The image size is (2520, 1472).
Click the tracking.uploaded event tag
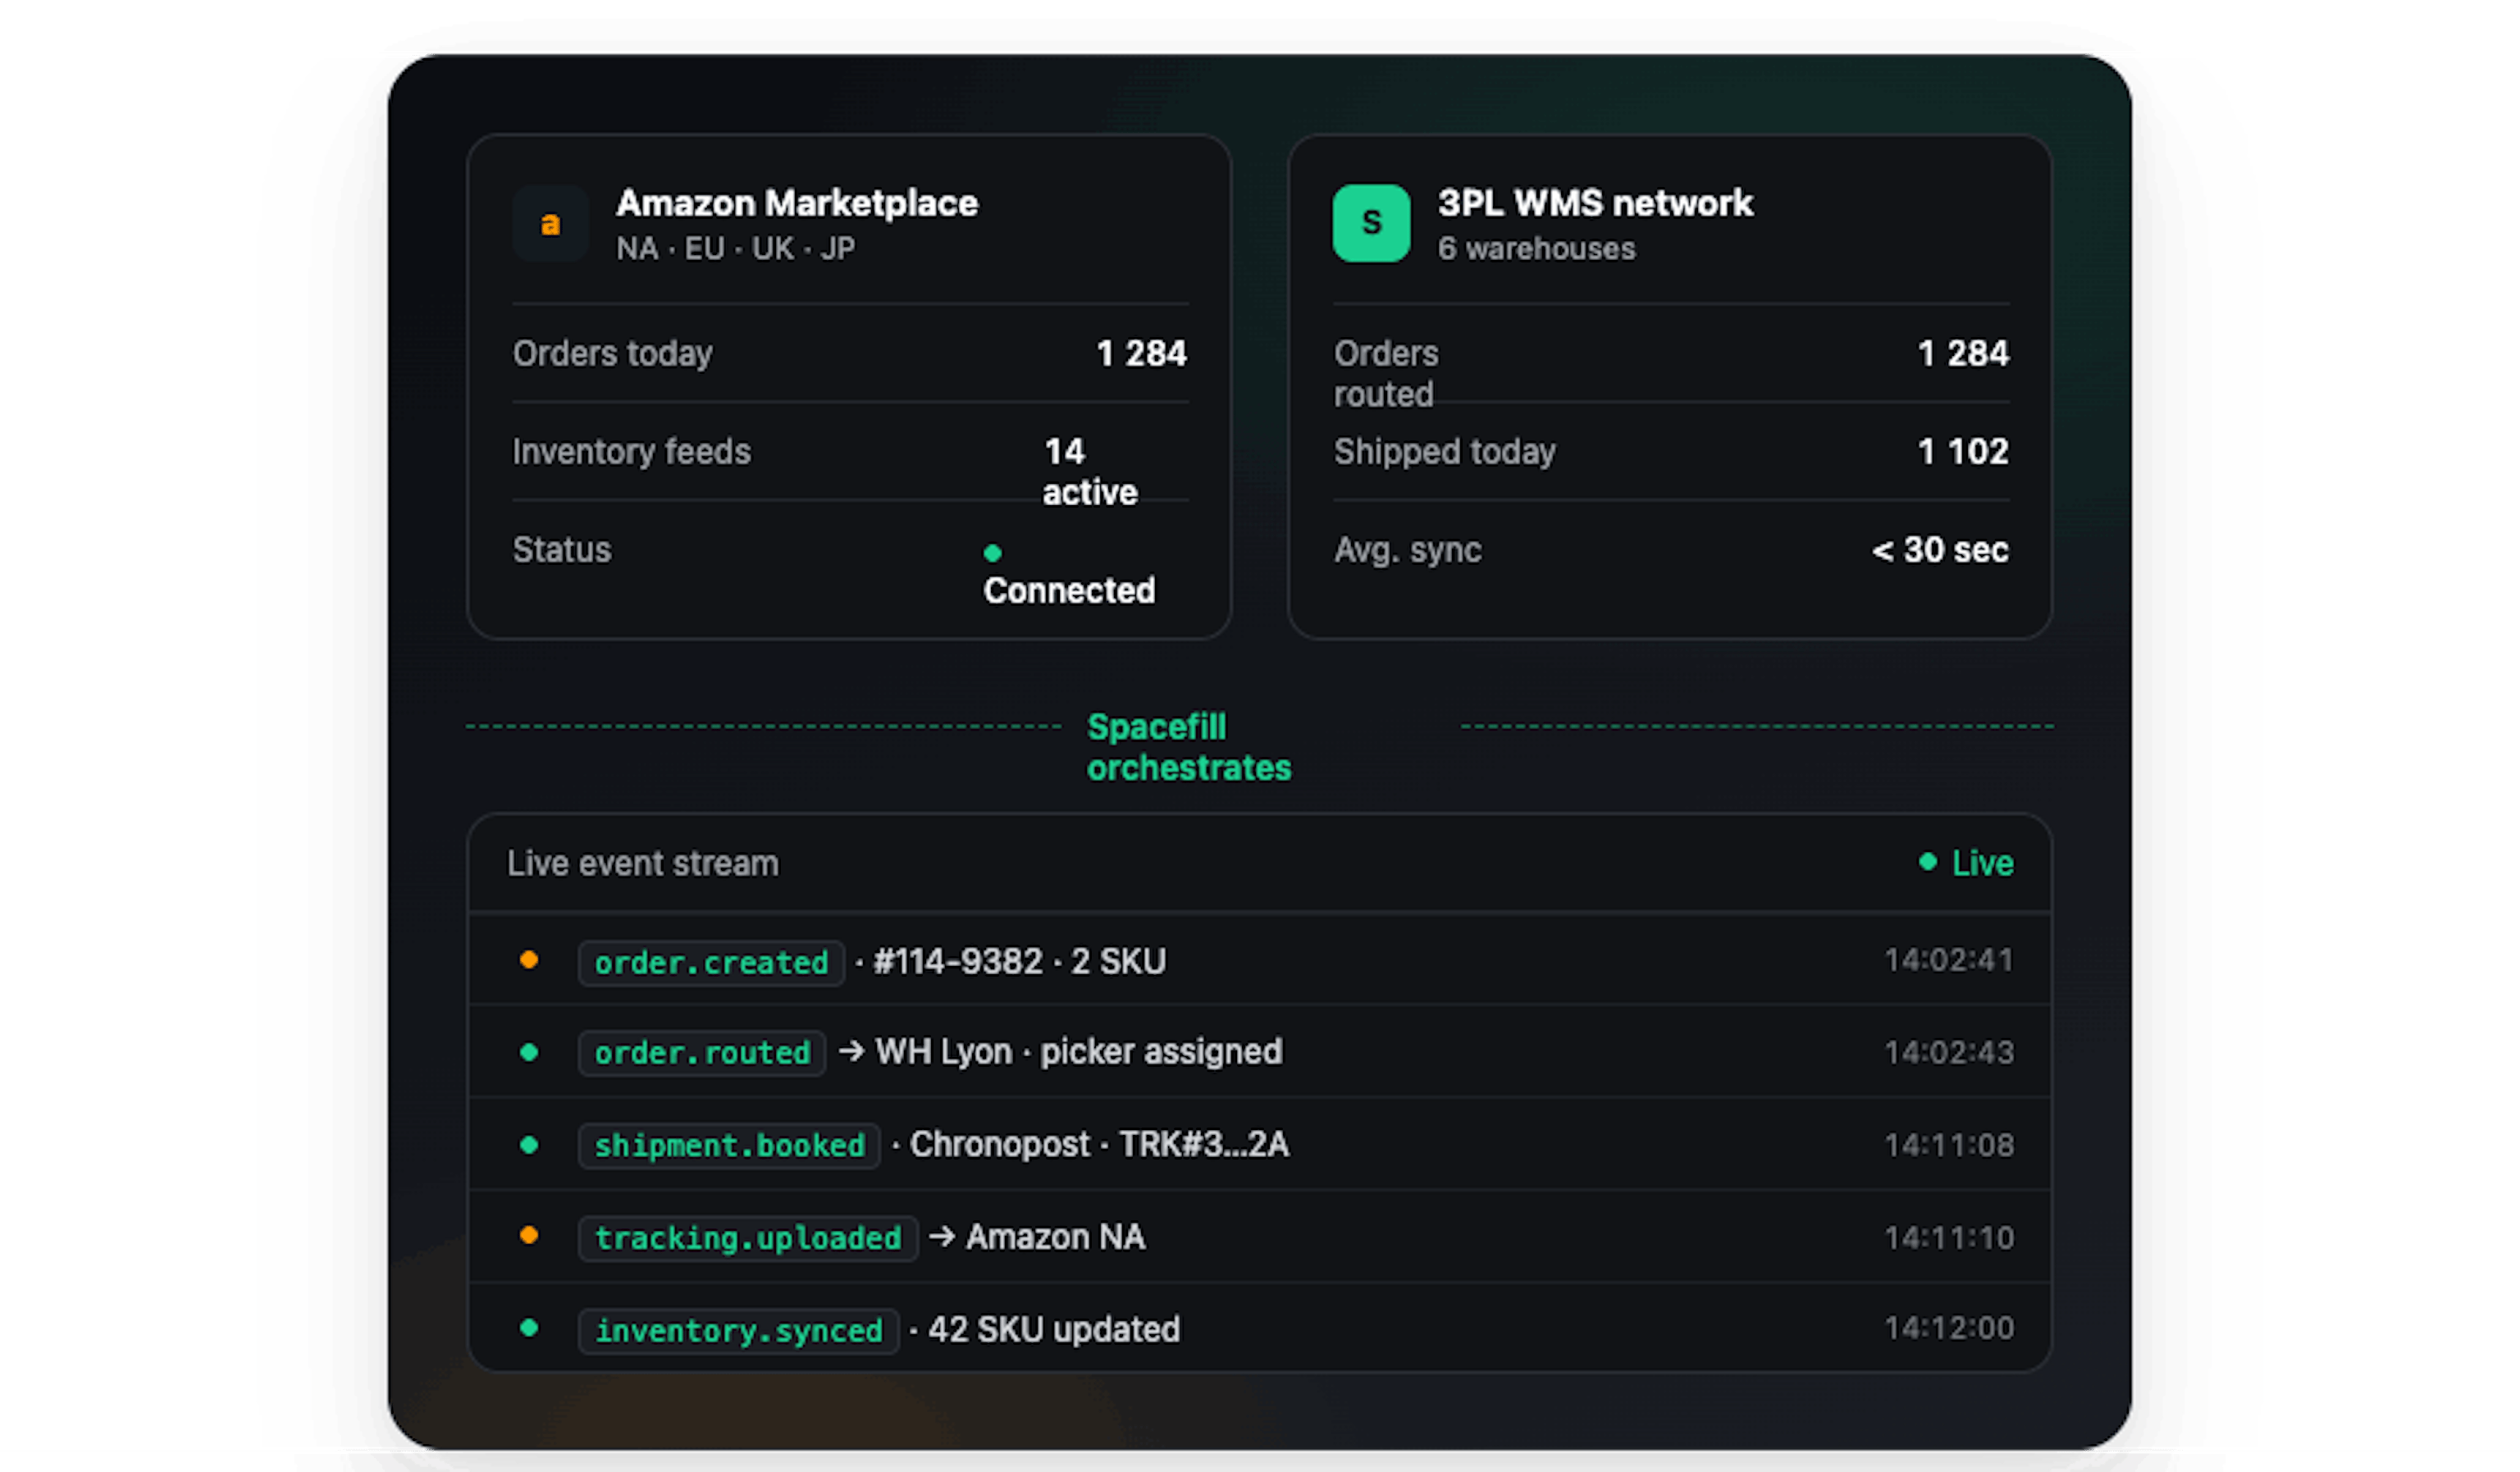pyautogui.click(x=747, y=1239)
